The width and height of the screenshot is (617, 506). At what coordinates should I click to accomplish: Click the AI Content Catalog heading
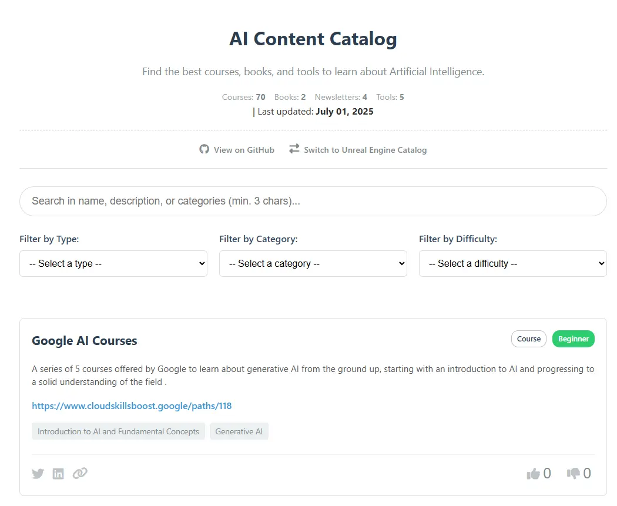(x=313, y=39)
